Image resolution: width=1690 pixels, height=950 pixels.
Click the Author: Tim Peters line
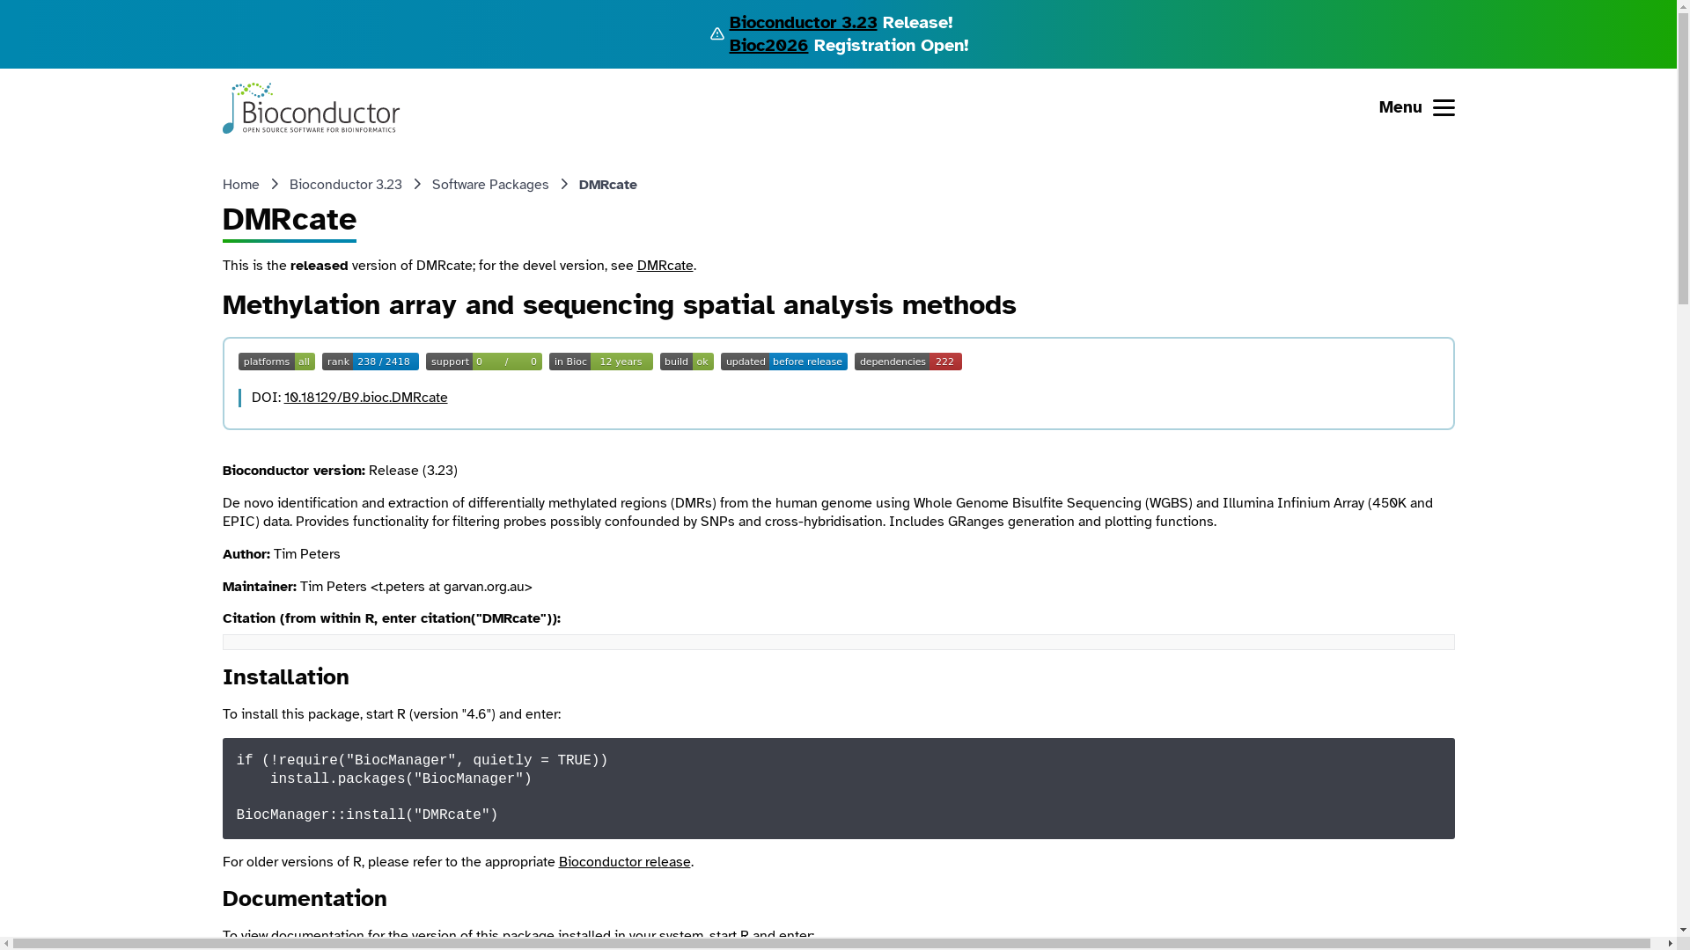coord(282,554)
